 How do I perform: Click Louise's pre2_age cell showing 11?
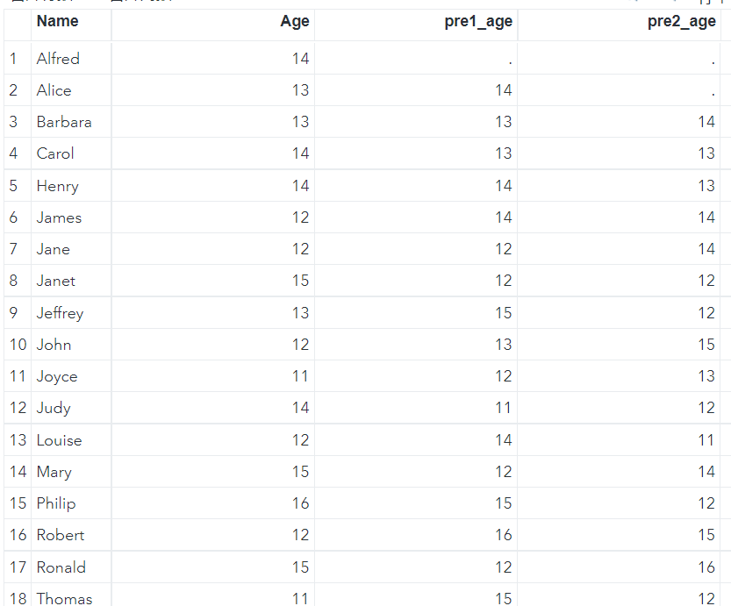(x=619, y=440)
